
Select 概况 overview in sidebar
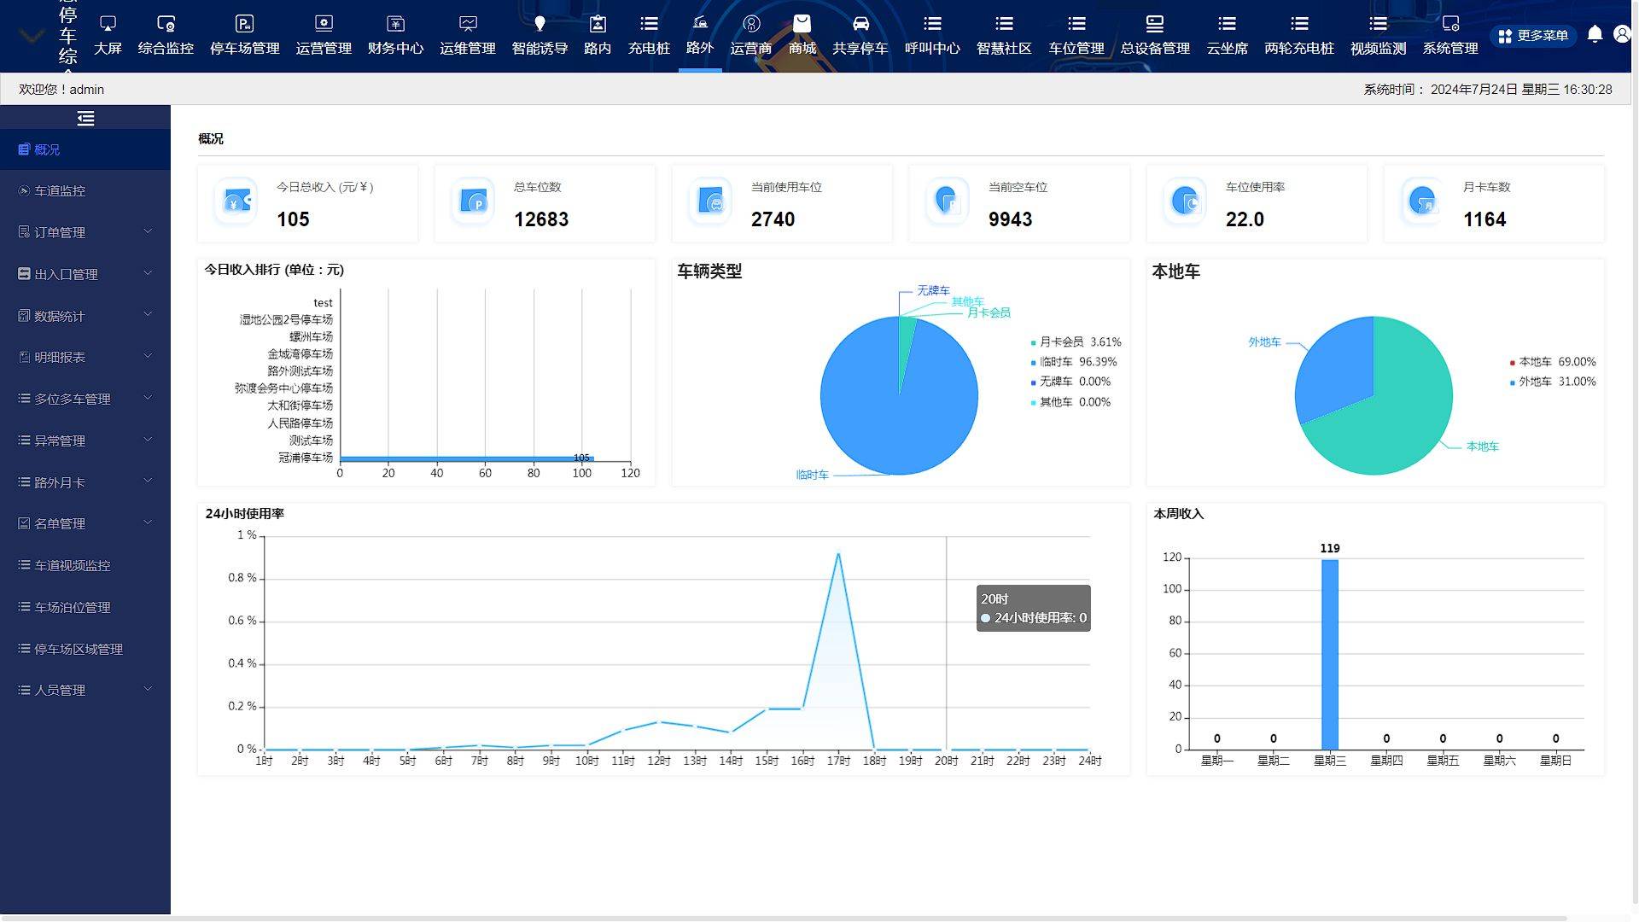(85, 149)
